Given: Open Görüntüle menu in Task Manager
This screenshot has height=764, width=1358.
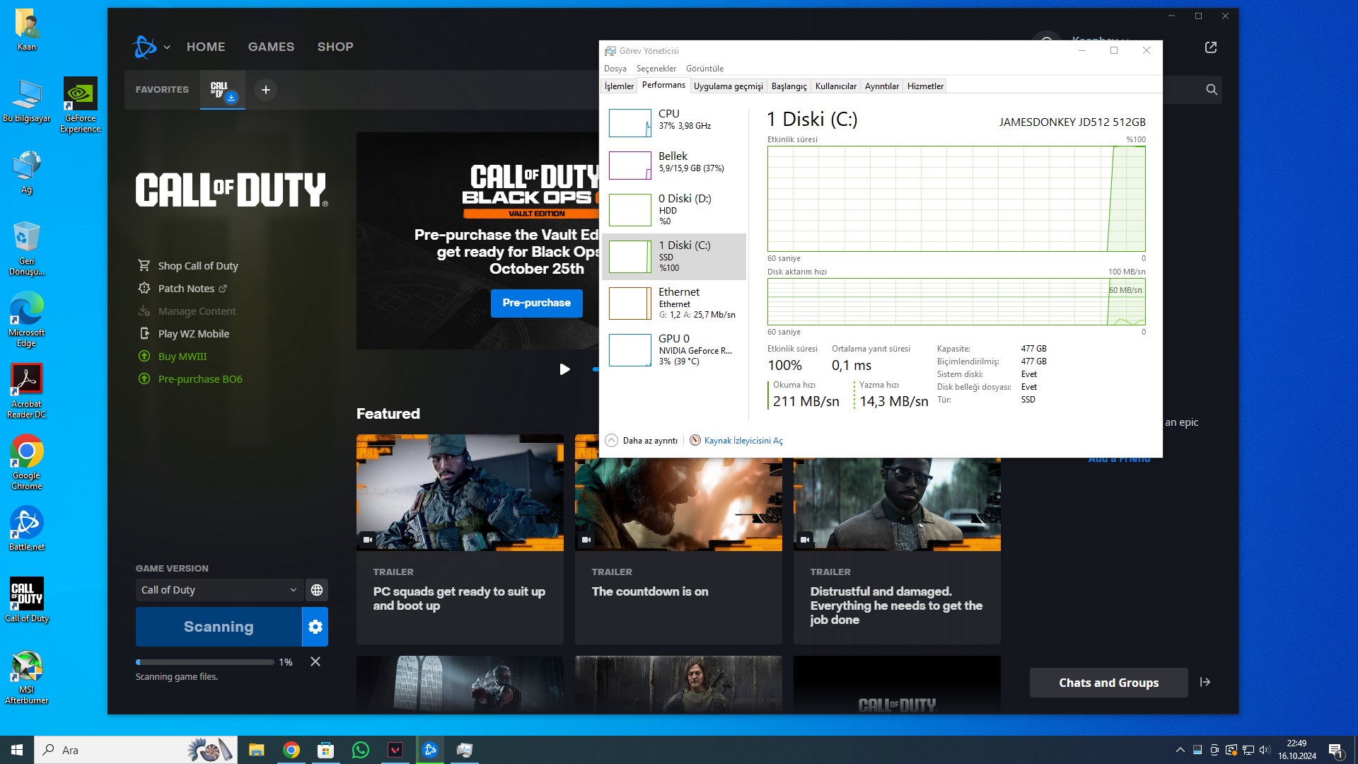Looking at the screenshot, I should click(704, 69).
